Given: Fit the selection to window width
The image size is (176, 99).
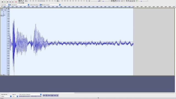Looking at the screenshot, I should (130, 1).
